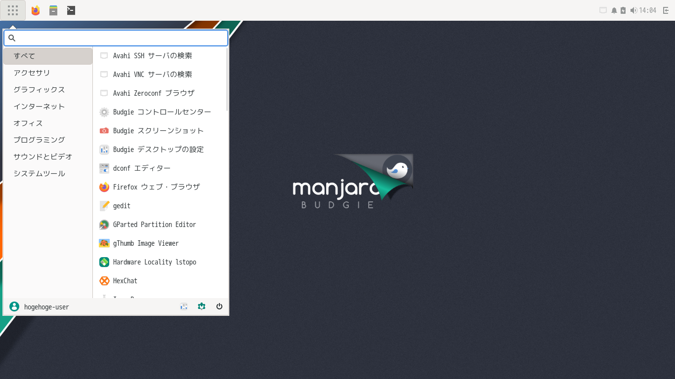Image resolution: width=675 pixels, height=379 pixels.
Task: Select the すべて category
Action: (x=48, y=56)
